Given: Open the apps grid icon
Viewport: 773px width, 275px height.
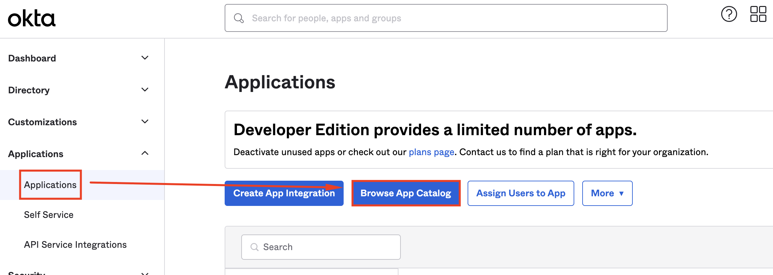Looking at the screenshot, I should (758, 14).
